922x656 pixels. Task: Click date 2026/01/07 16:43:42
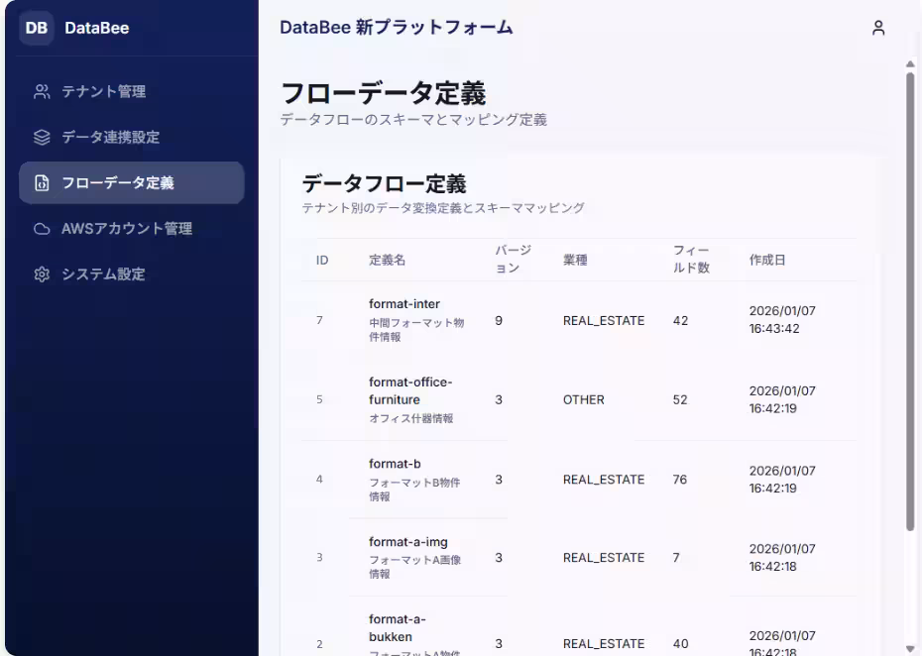[x=782, y=320]
